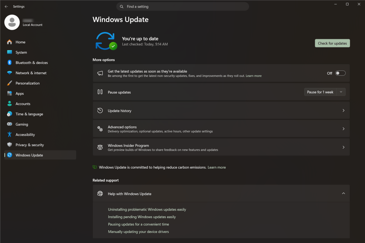Open the Pause for 1 week dropdown arrow
365x243 pixels.
tap(341, 92)
